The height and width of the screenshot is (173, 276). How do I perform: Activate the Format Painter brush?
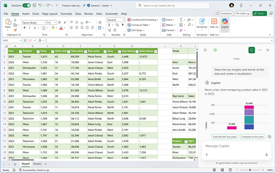click(x=15, y=30)
